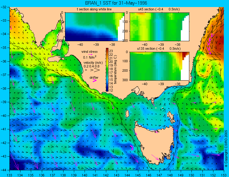The width and height of the screenshot is (229, 177).
Task: Click longitude axis label 142
Action: click(106, 175)
